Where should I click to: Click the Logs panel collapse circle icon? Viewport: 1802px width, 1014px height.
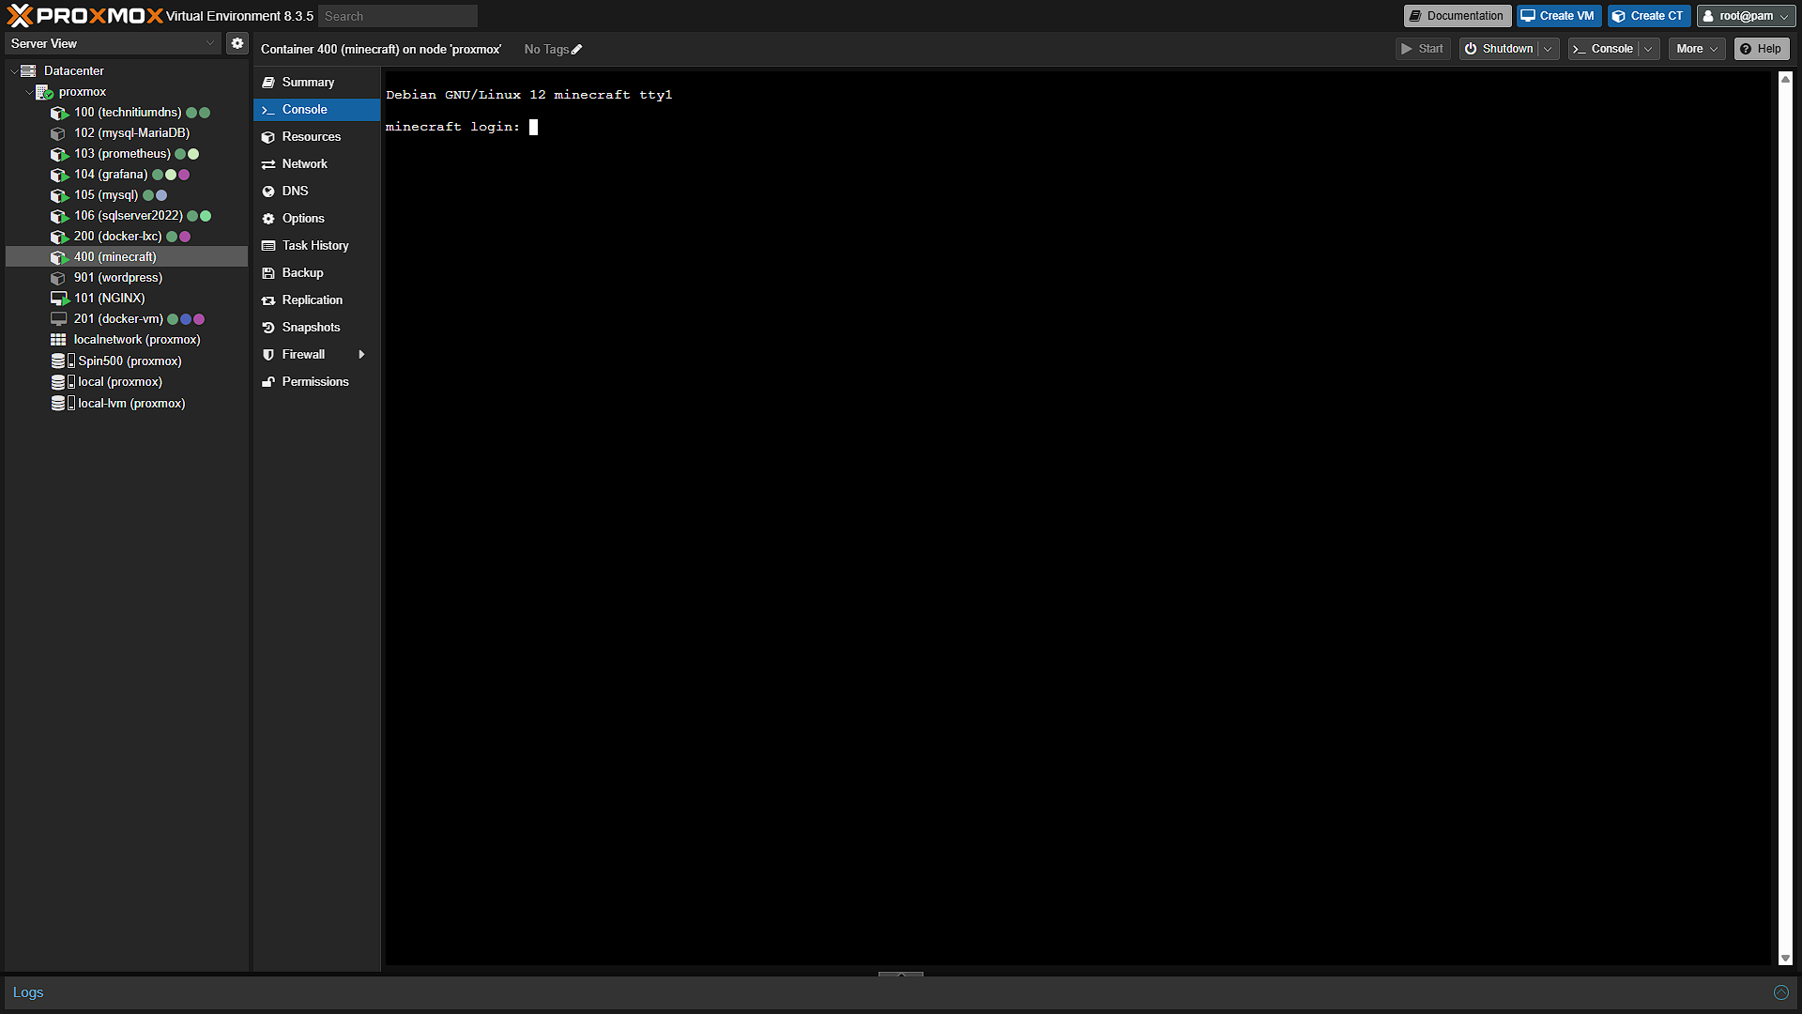tap(1780, 992)
